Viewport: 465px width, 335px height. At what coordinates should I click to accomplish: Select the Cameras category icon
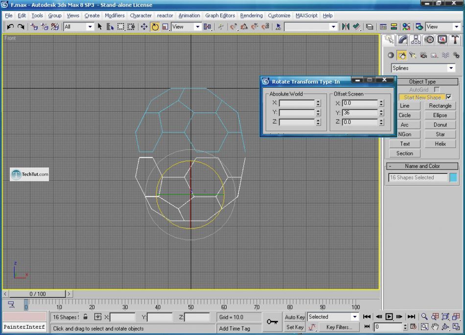423,55
